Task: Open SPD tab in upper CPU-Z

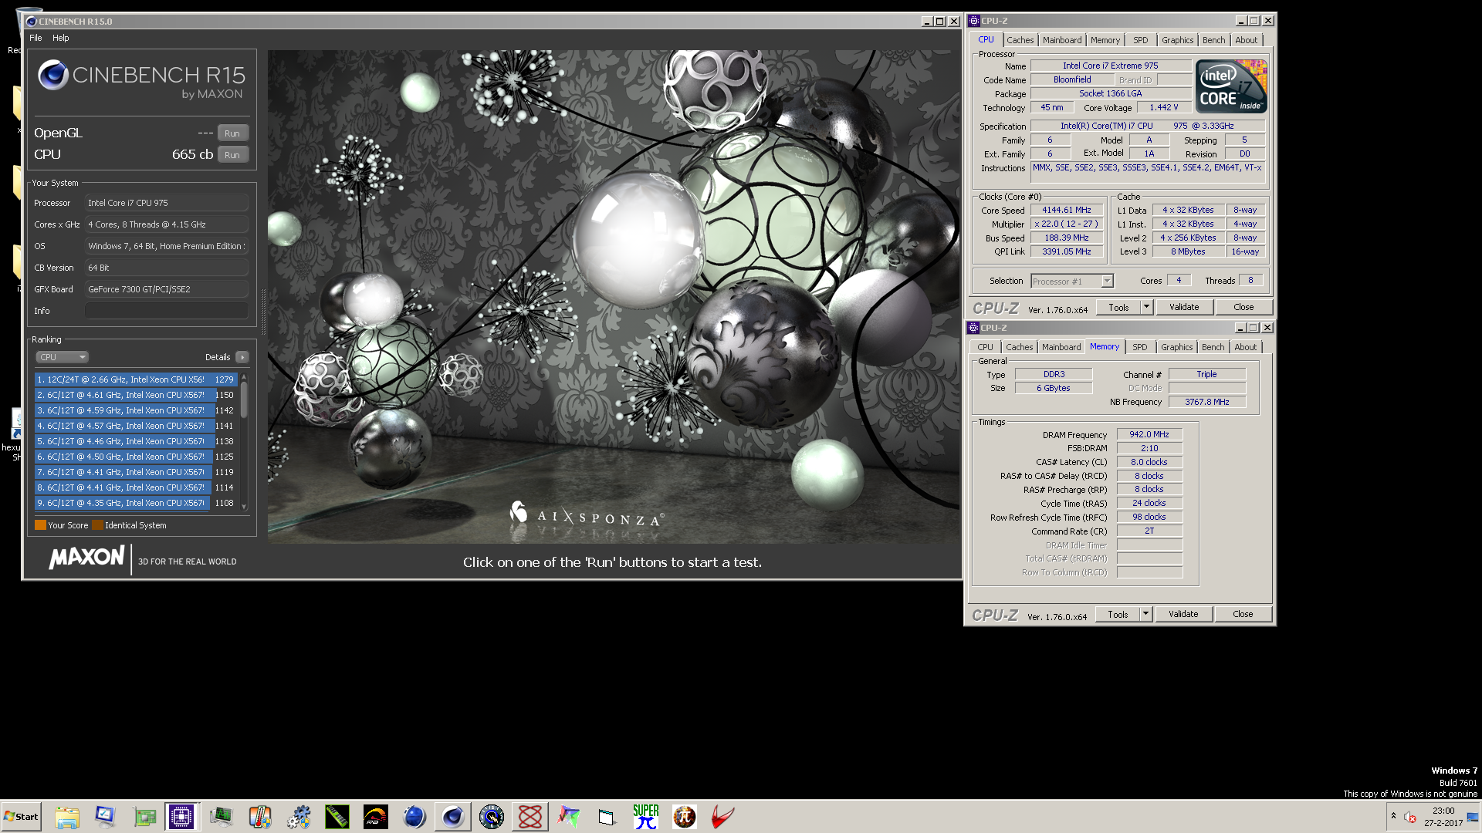Action: pyautogui.click(x=1141, y=40)
